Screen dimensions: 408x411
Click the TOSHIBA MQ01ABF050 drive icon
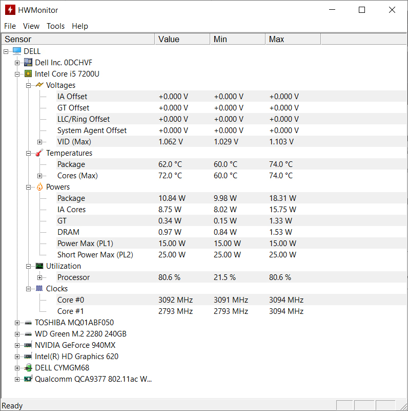28,323
